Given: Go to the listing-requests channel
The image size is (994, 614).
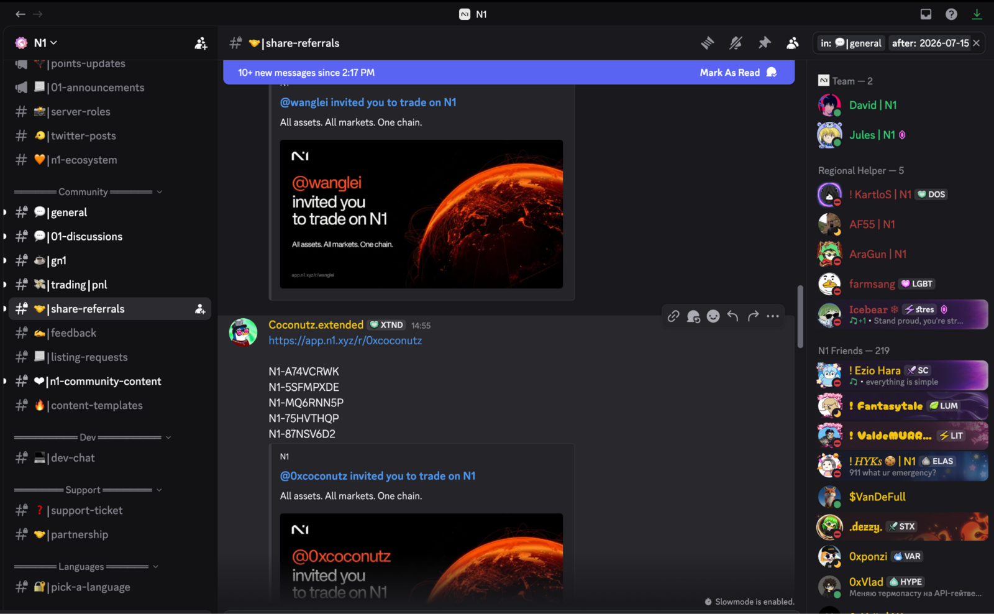Looking at the screenshot, I should click(110, 357).
